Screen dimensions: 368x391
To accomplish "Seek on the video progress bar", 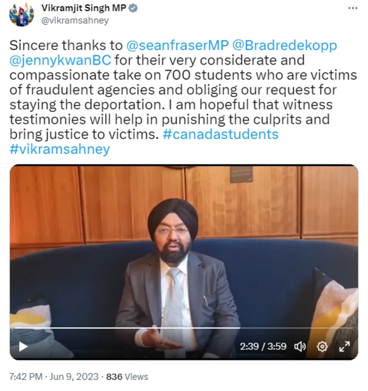I will (184, 328).
